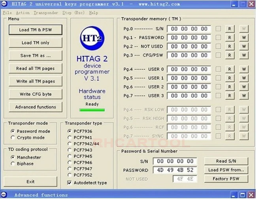Screen dimensions: 256x199
Task: Tick the Pg.1 PASSWORD checkbox
Action: (218, 37)
